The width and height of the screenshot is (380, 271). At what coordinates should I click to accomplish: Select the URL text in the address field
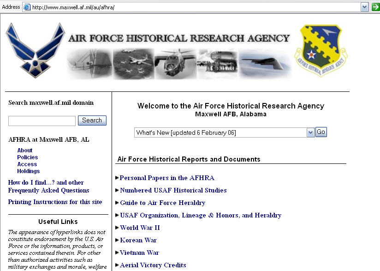click(73, 7)
